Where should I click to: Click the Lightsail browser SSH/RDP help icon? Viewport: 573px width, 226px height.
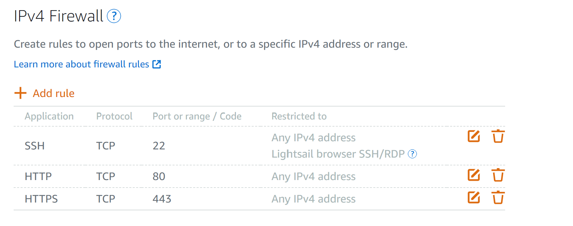412,154
